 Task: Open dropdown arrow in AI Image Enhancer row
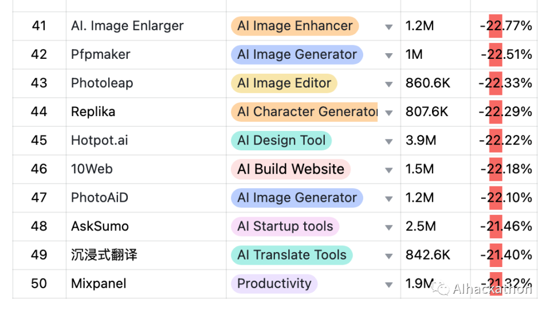tap(389, 27)
